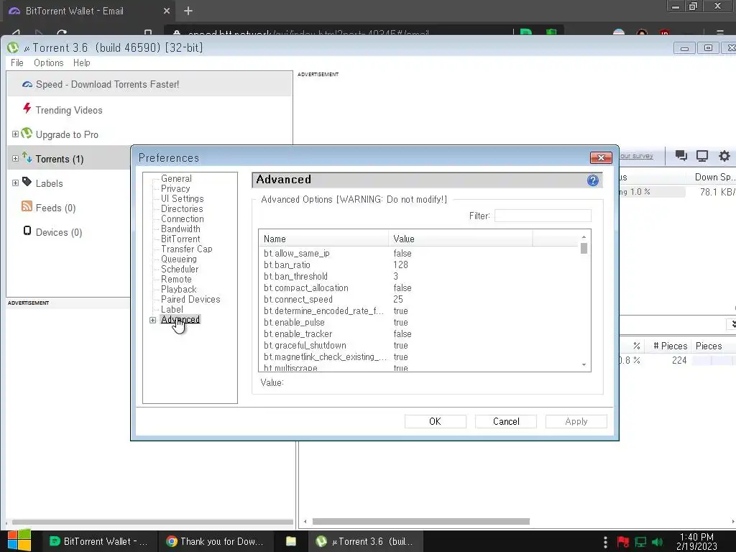Select Privacy in preferences tree
The height and width of the screenshot is (552, 736).
[175, 189]
